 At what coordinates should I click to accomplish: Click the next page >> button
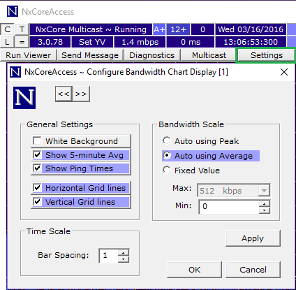coord(81,94)
